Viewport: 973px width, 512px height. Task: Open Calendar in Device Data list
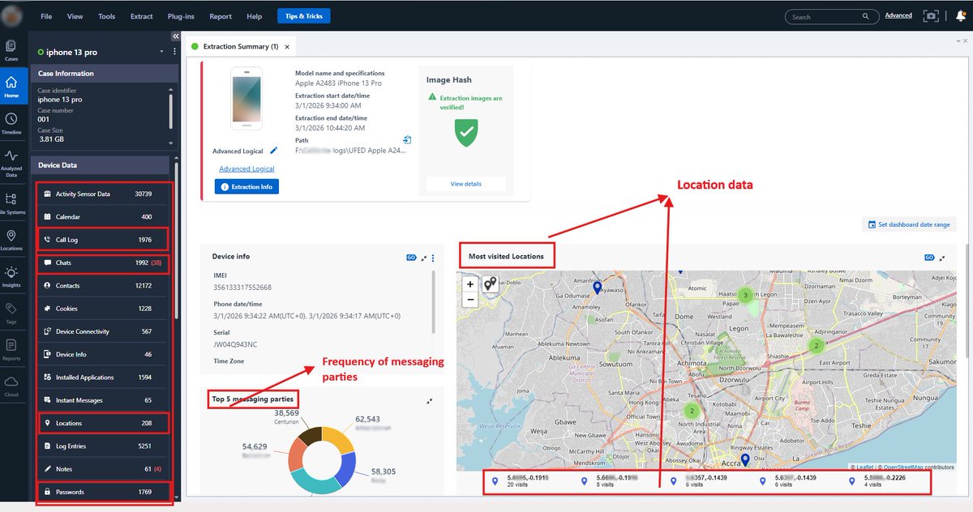tap(103, 217)
